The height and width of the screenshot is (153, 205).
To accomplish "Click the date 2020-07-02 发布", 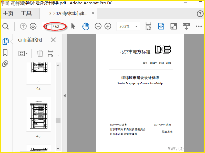I will coord(118,125).
